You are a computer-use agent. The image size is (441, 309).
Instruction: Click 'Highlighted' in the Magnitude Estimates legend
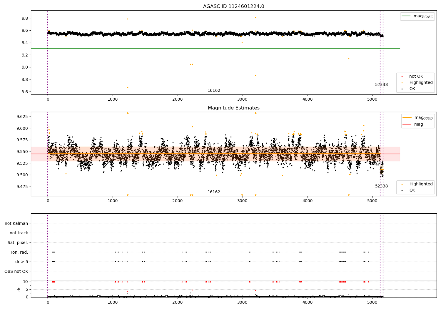(421, 184)
